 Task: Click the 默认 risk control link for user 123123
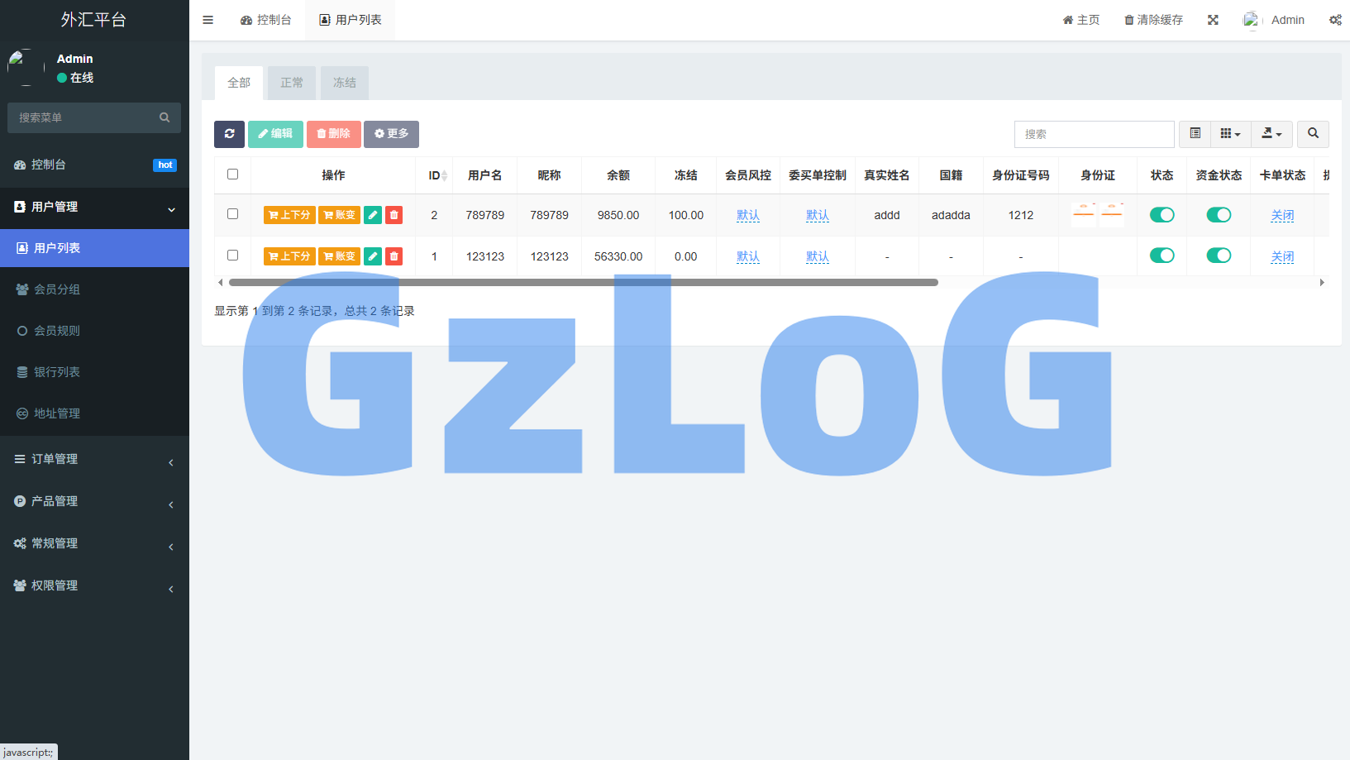coord(748,256)
